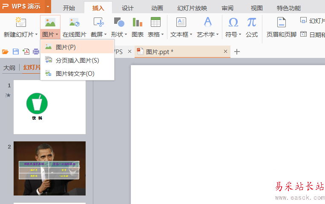Click the WPS 演示 application button
This screenshot has width=325, height=204.
[x=23, y=6]
